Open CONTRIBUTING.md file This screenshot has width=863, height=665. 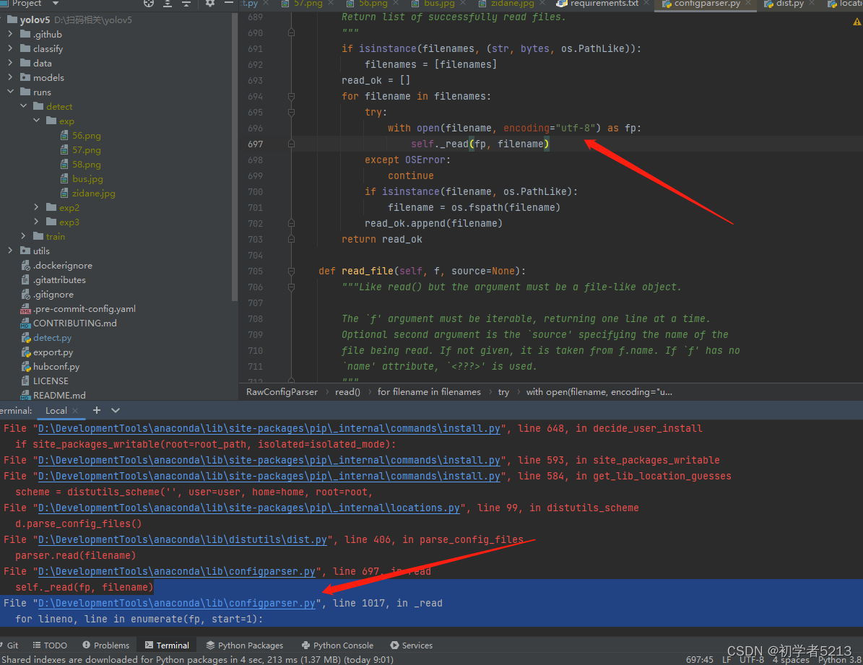click(x=75, y=323)
